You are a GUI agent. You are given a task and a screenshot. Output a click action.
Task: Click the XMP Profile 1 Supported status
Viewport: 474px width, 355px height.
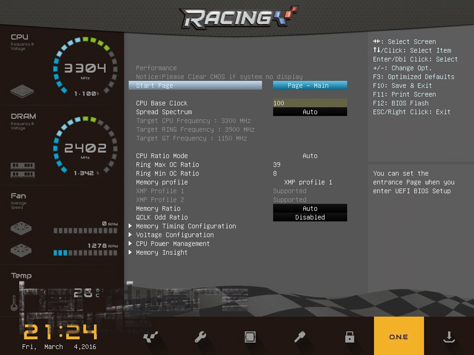(290, 191)
